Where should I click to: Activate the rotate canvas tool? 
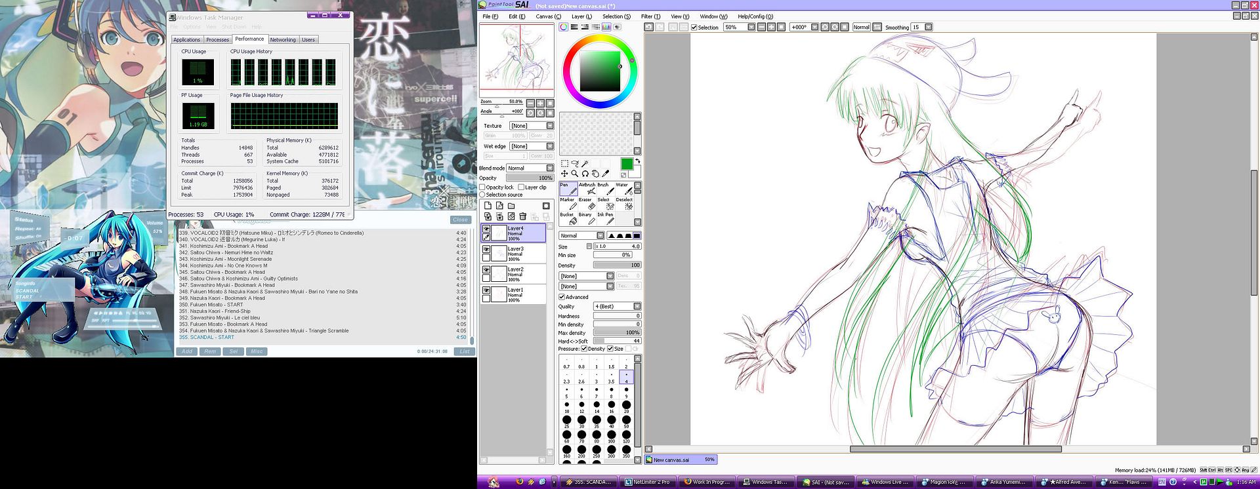click(585, 174)
